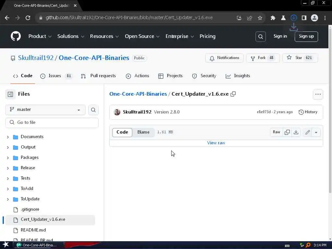Download raw file icon
This screenshot has width=332, height=249.
tap(296, 132)
